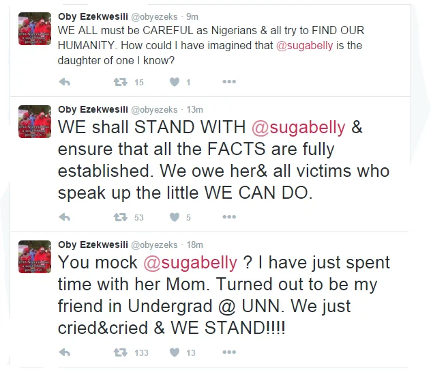Click the 13m timestamp on second tweet

[195, 109]
